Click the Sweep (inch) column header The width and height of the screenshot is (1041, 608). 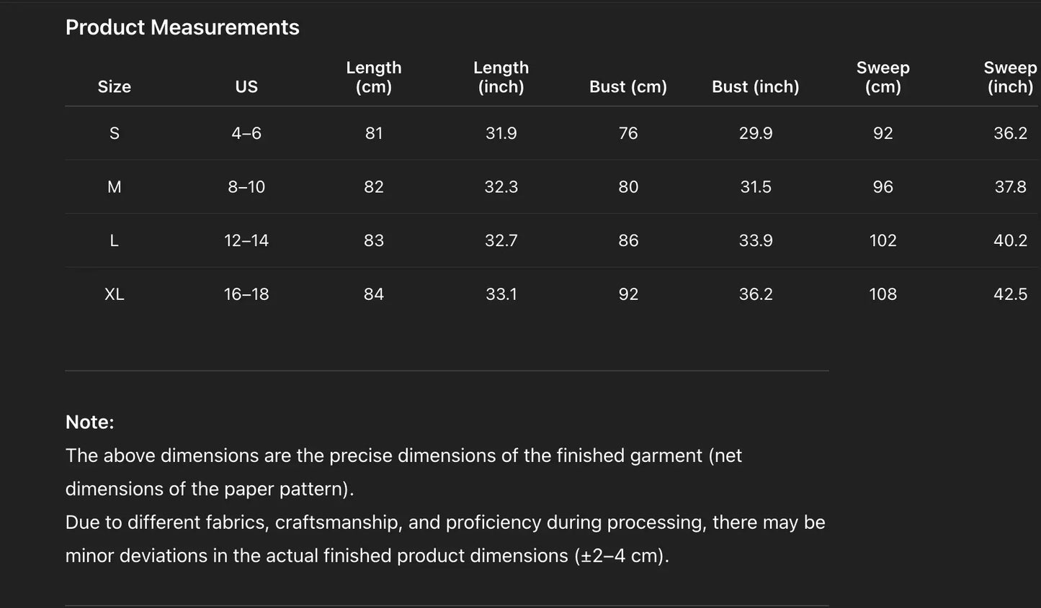coord(1010,77)
